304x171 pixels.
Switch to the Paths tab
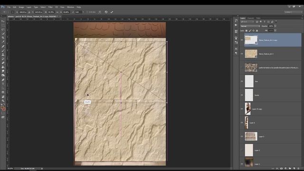(x=258, y=18)
